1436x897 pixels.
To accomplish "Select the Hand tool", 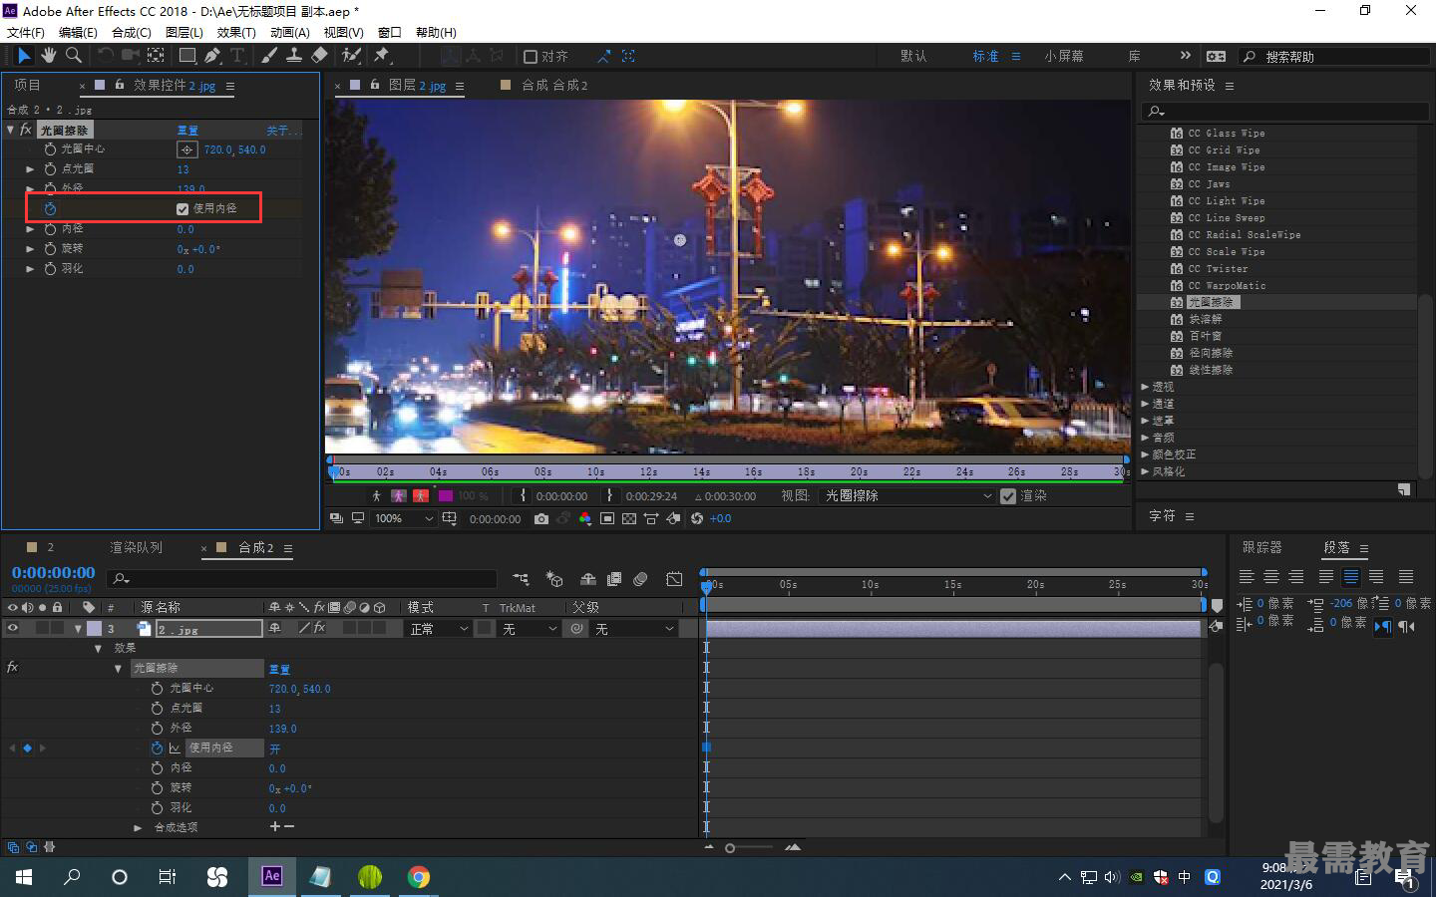I will pos(49,56).
